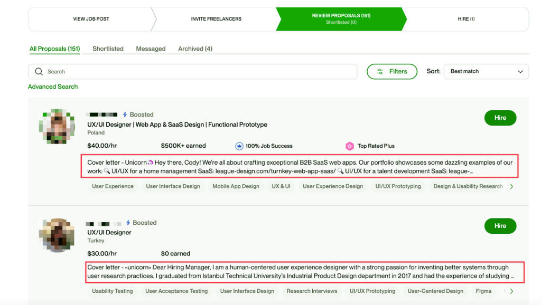541x305 pixels.
Task: Open the Messaged tab
Action: 151,49
